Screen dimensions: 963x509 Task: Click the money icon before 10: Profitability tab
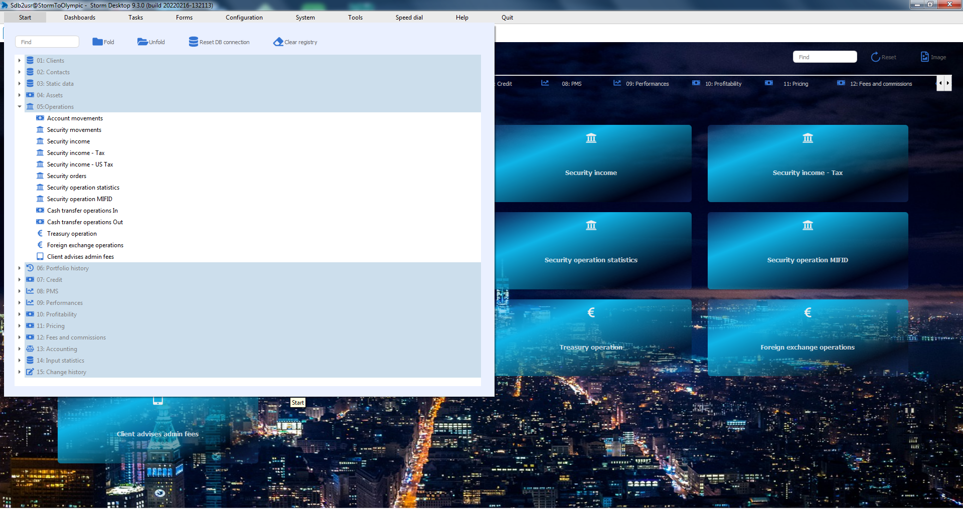click(696, 83)
